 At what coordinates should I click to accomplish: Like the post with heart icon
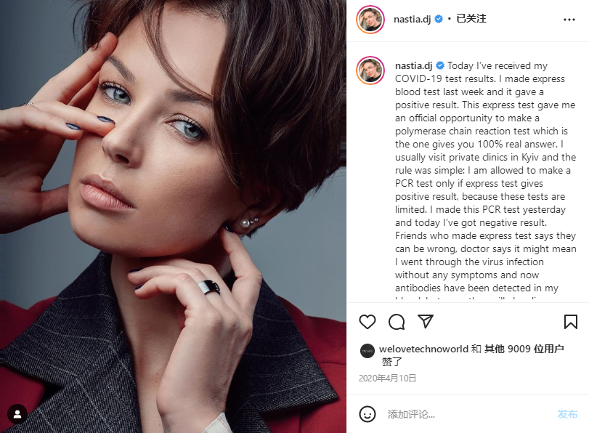point(367,322)
